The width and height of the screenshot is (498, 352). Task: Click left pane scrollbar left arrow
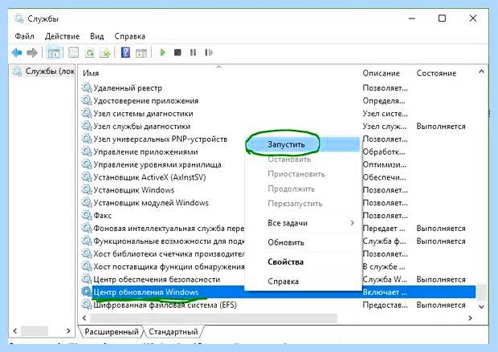coord(15,331)
